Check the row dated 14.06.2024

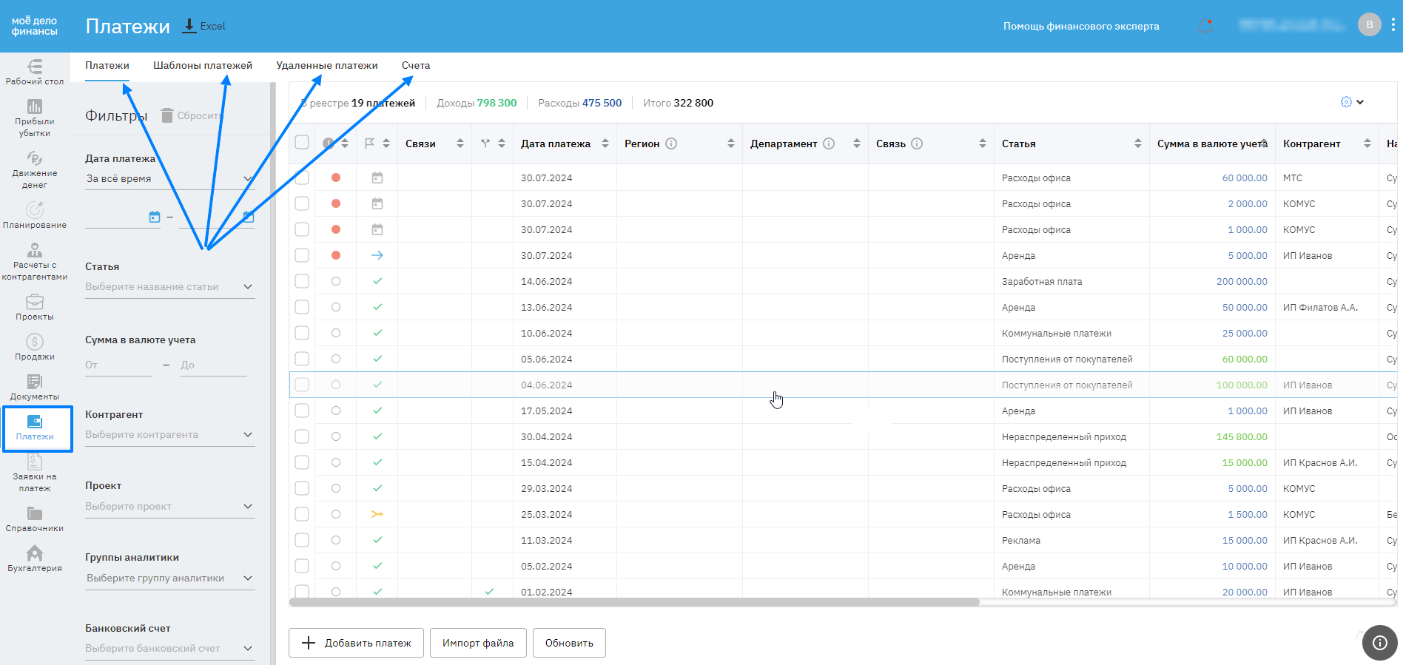[302, 281]
